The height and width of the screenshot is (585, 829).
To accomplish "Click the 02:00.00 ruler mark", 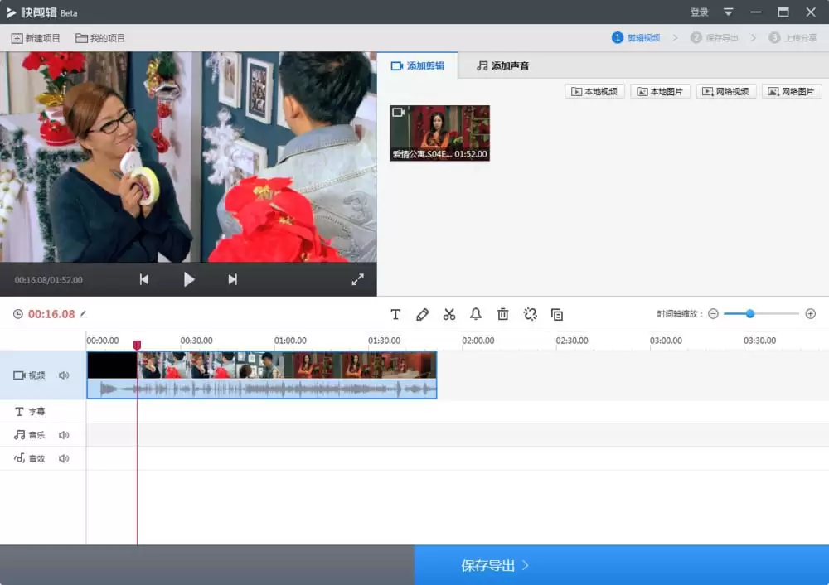I will 478,341.
